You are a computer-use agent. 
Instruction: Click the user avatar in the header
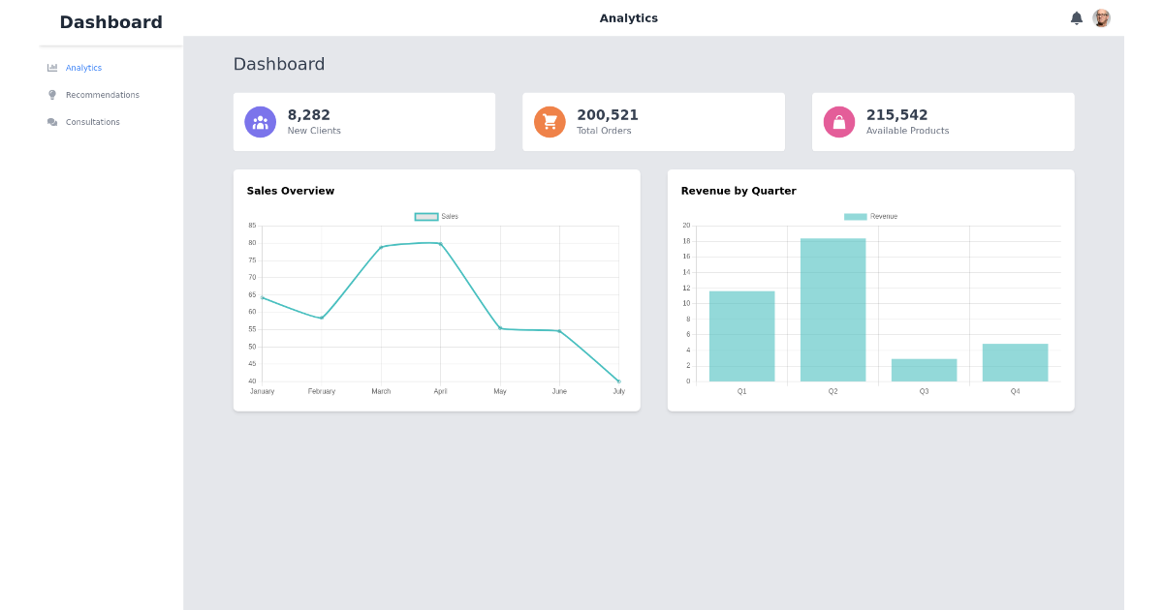click(1102, 17)
